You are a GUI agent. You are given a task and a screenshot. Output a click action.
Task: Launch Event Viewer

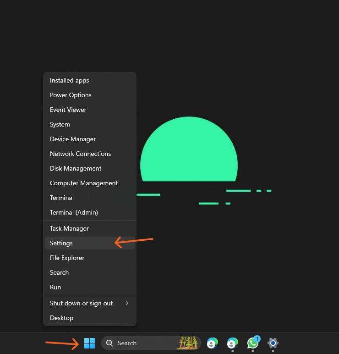coord(90,110)
